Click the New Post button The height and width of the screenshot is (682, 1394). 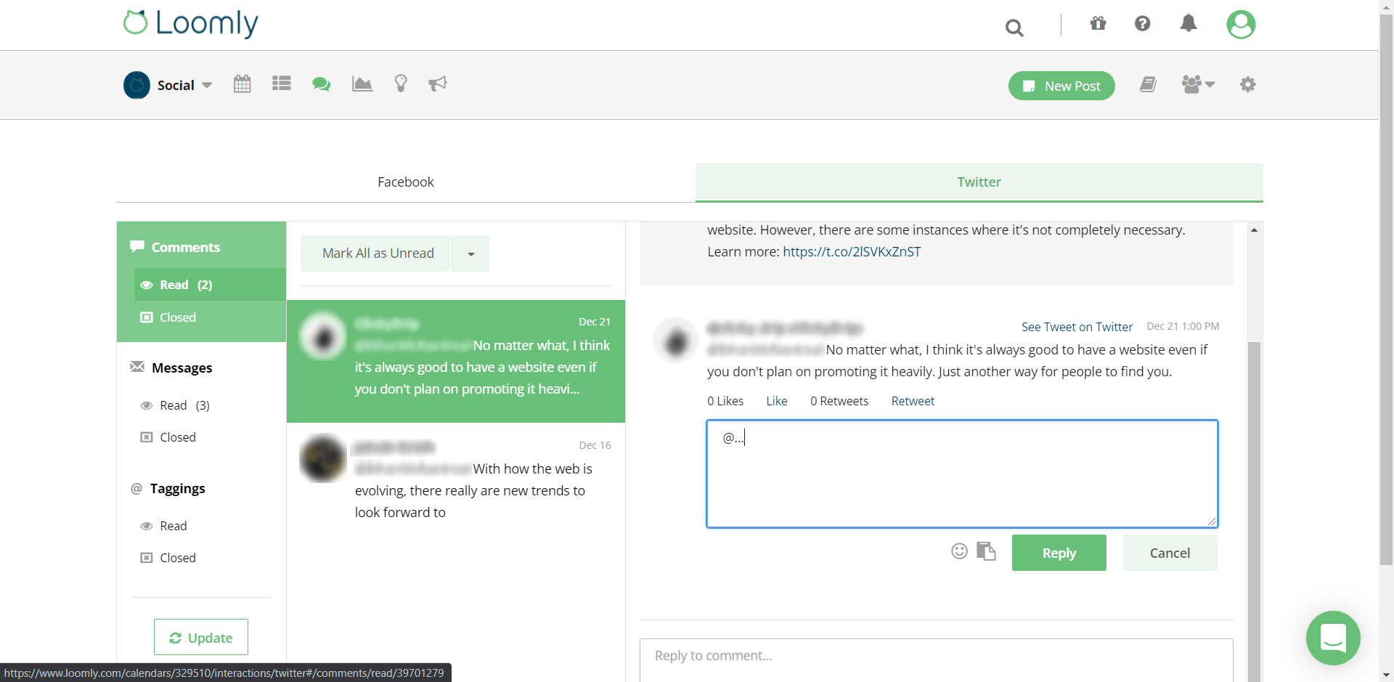(x=1061, y=86)
